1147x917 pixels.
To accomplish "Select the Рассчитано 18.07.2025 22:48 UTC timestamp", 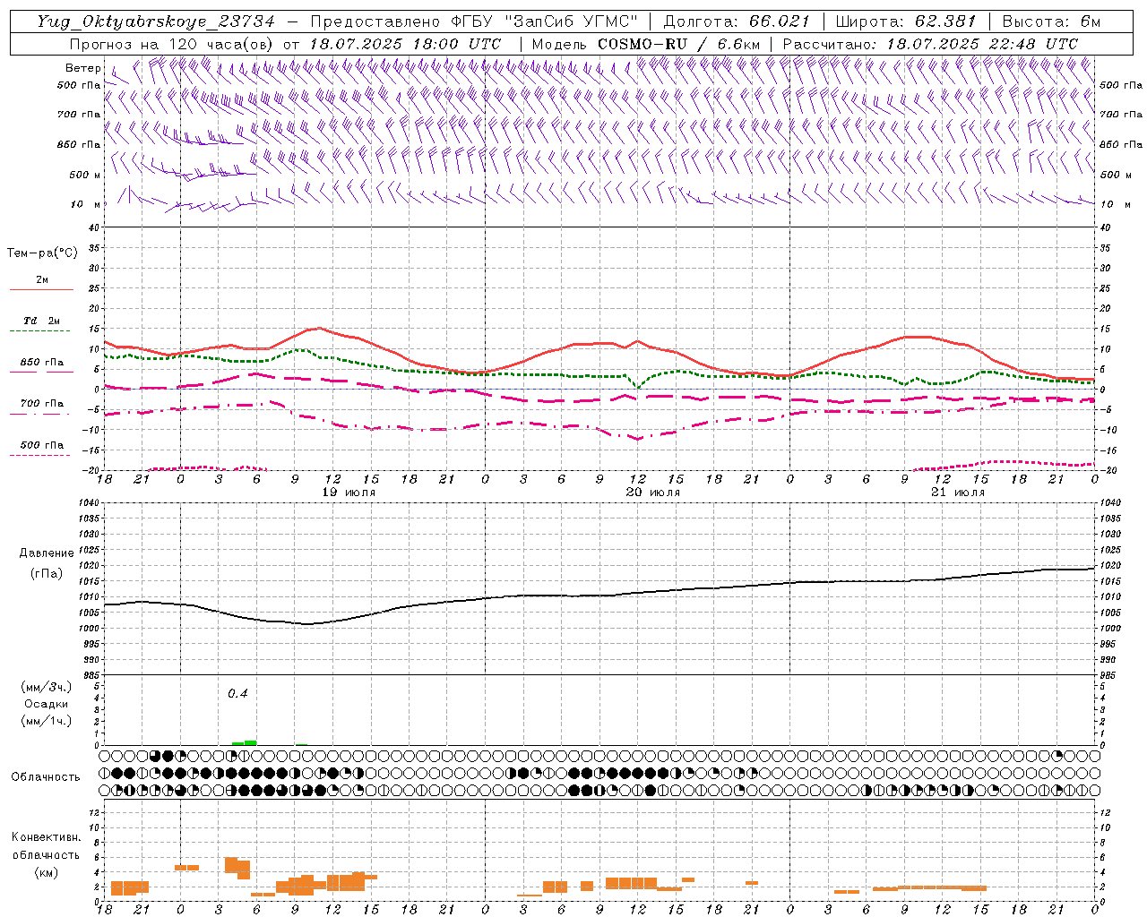I will pos(931,44).
